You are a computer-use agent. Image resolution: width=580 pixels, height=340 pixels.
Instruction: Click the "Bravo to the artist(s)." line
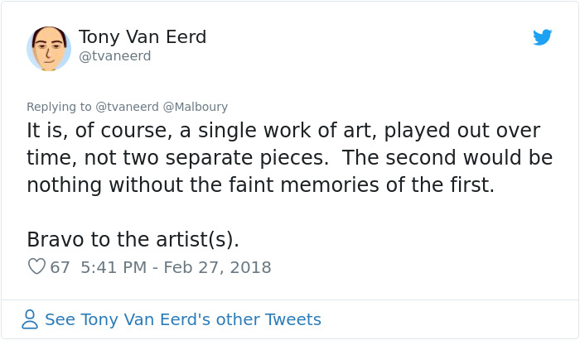coord(133,239)
